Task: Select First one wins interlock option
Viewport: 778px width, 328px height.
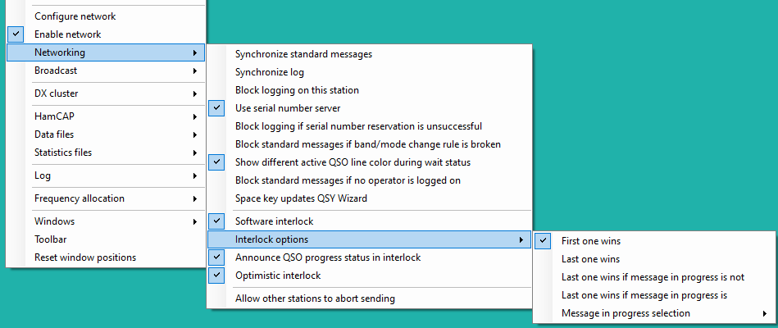Action: click(x=655, y=241)
